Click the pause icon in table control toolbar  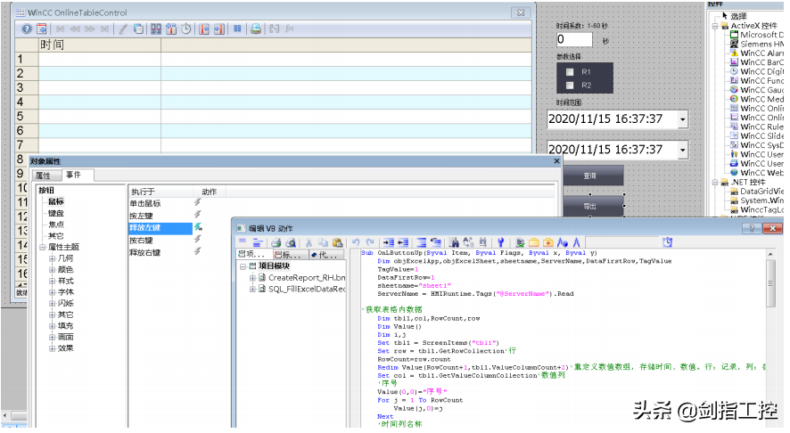(237, 29)
